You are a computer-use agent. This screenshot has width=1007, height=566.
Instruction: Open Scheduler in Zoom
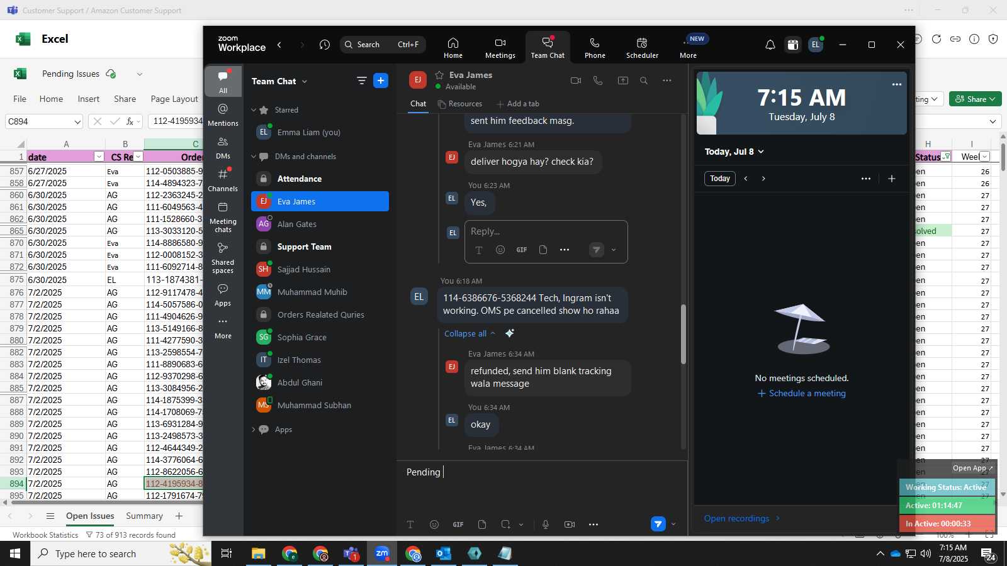642,48
